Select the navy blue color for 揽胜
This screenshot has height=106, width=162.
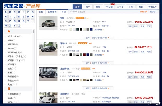point(91,29)
